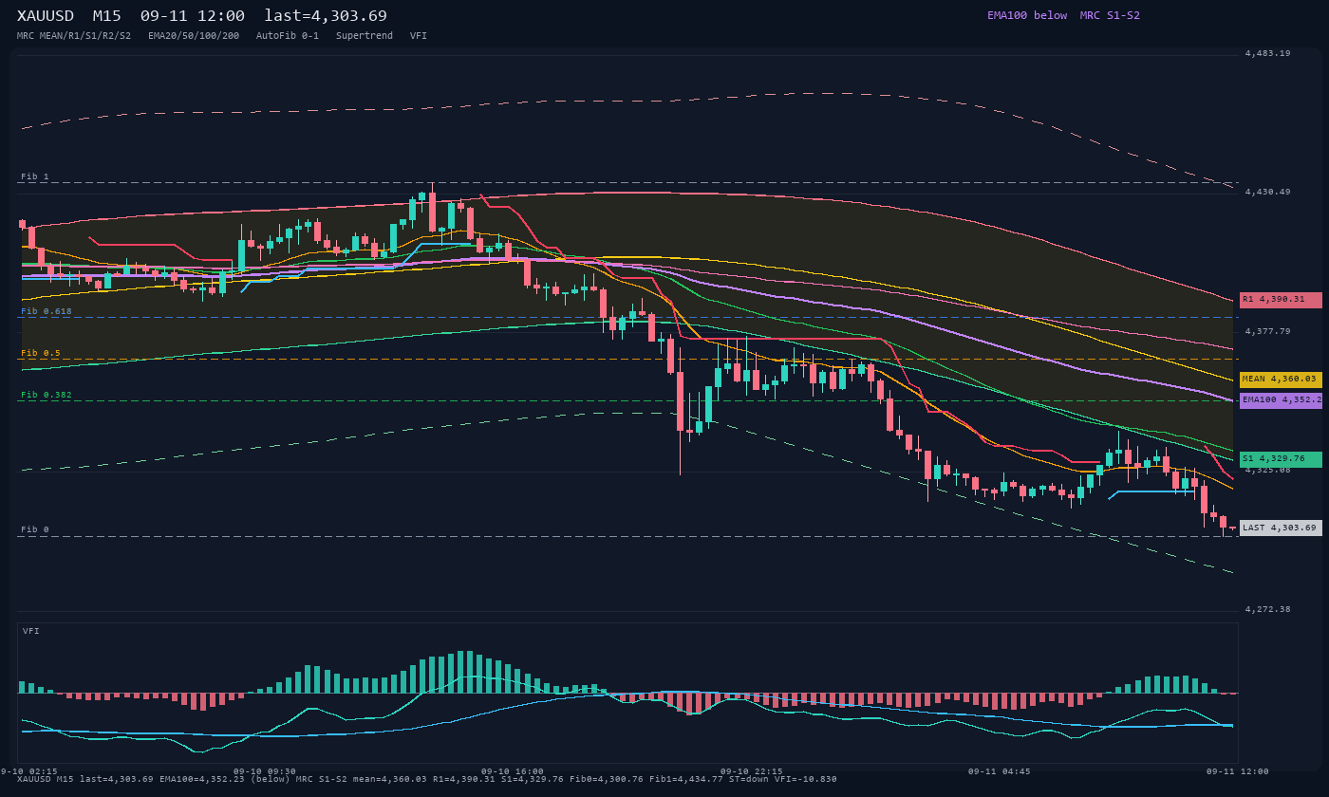The width and height of the screenshot is (1329, 797).
Task: Click the 09-10 09:30 time axis label
Action: coord(265,771)
